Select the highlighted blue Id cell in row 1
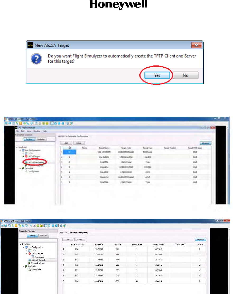The height and width of the screenshot is (294, 233). pos(69,152)
